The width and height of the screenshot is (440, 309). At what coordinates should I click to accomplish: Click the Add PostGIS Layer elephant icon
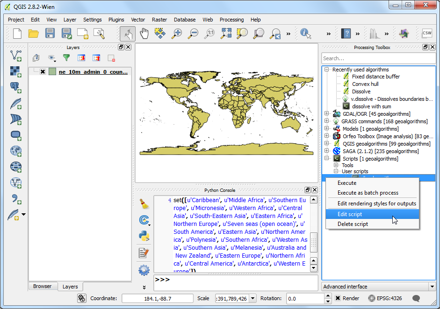click(16, 88)
